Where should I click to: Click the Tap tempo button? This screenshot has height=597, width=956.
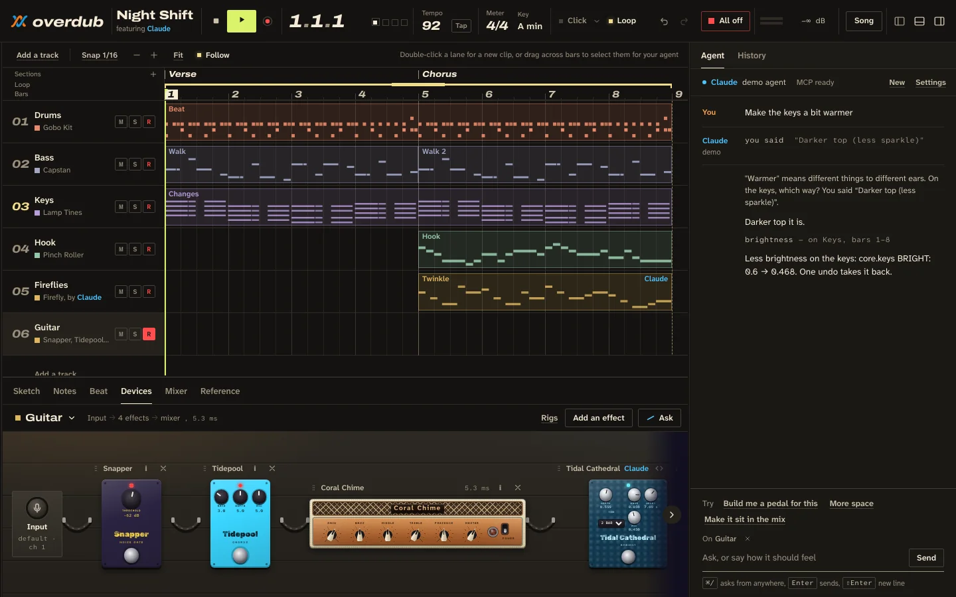click(461, 26)
